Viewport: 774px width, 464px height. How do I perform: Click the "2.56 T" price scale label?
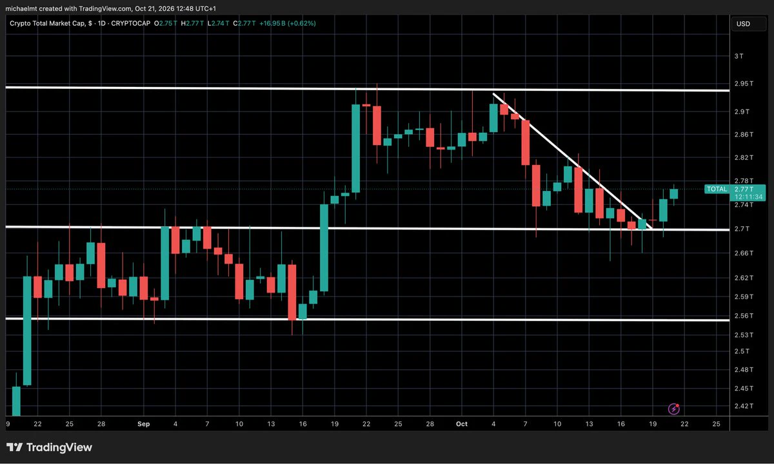pos(744,316)
